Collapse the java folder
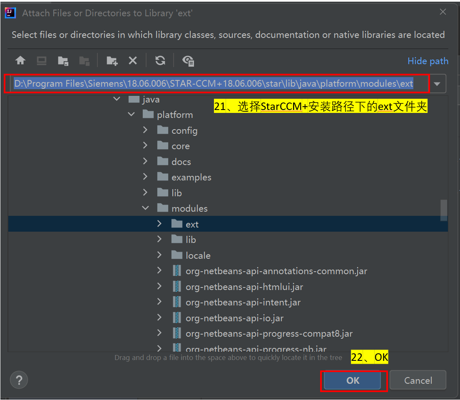The image size is (460, 400). coord(117,99)
